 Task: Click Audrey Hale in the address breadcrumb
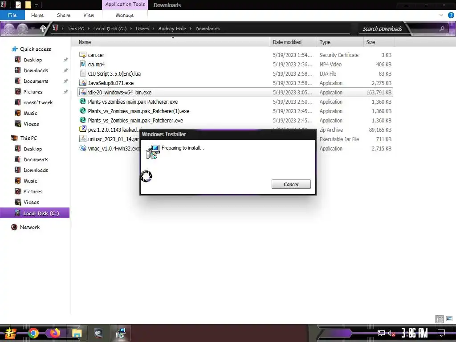[x=172, y=28]
